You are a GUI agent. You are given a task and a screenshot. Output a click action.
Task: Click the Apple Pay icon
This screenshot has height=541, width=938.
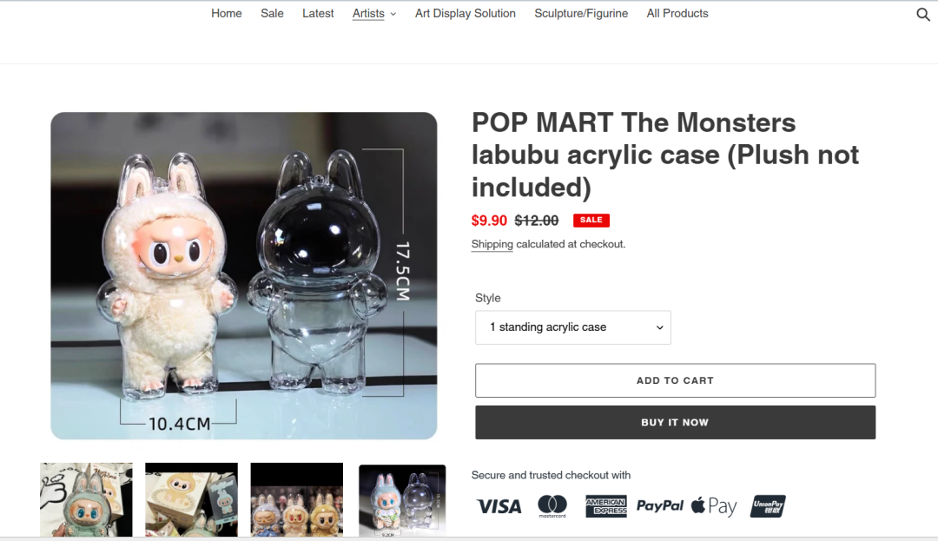point(714,506)
